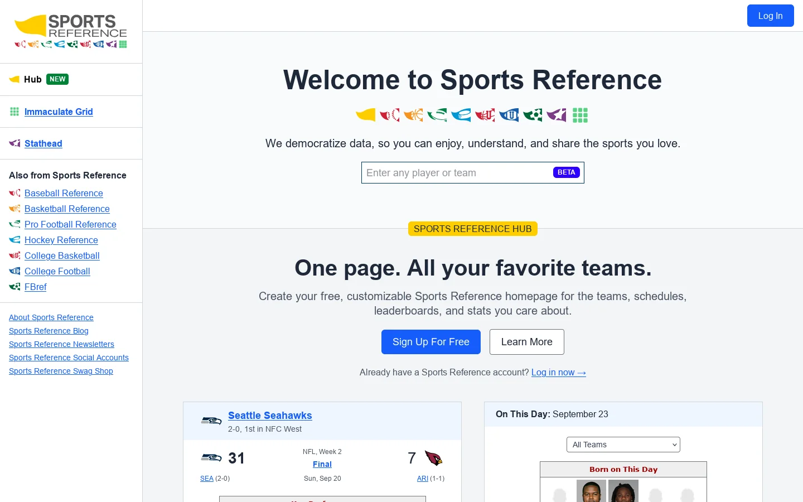Viewport: 803px width, 502px height.
Task: Open the green grid icon under the welcome heading
Action: pyautogui.click(x=580, y=115)
